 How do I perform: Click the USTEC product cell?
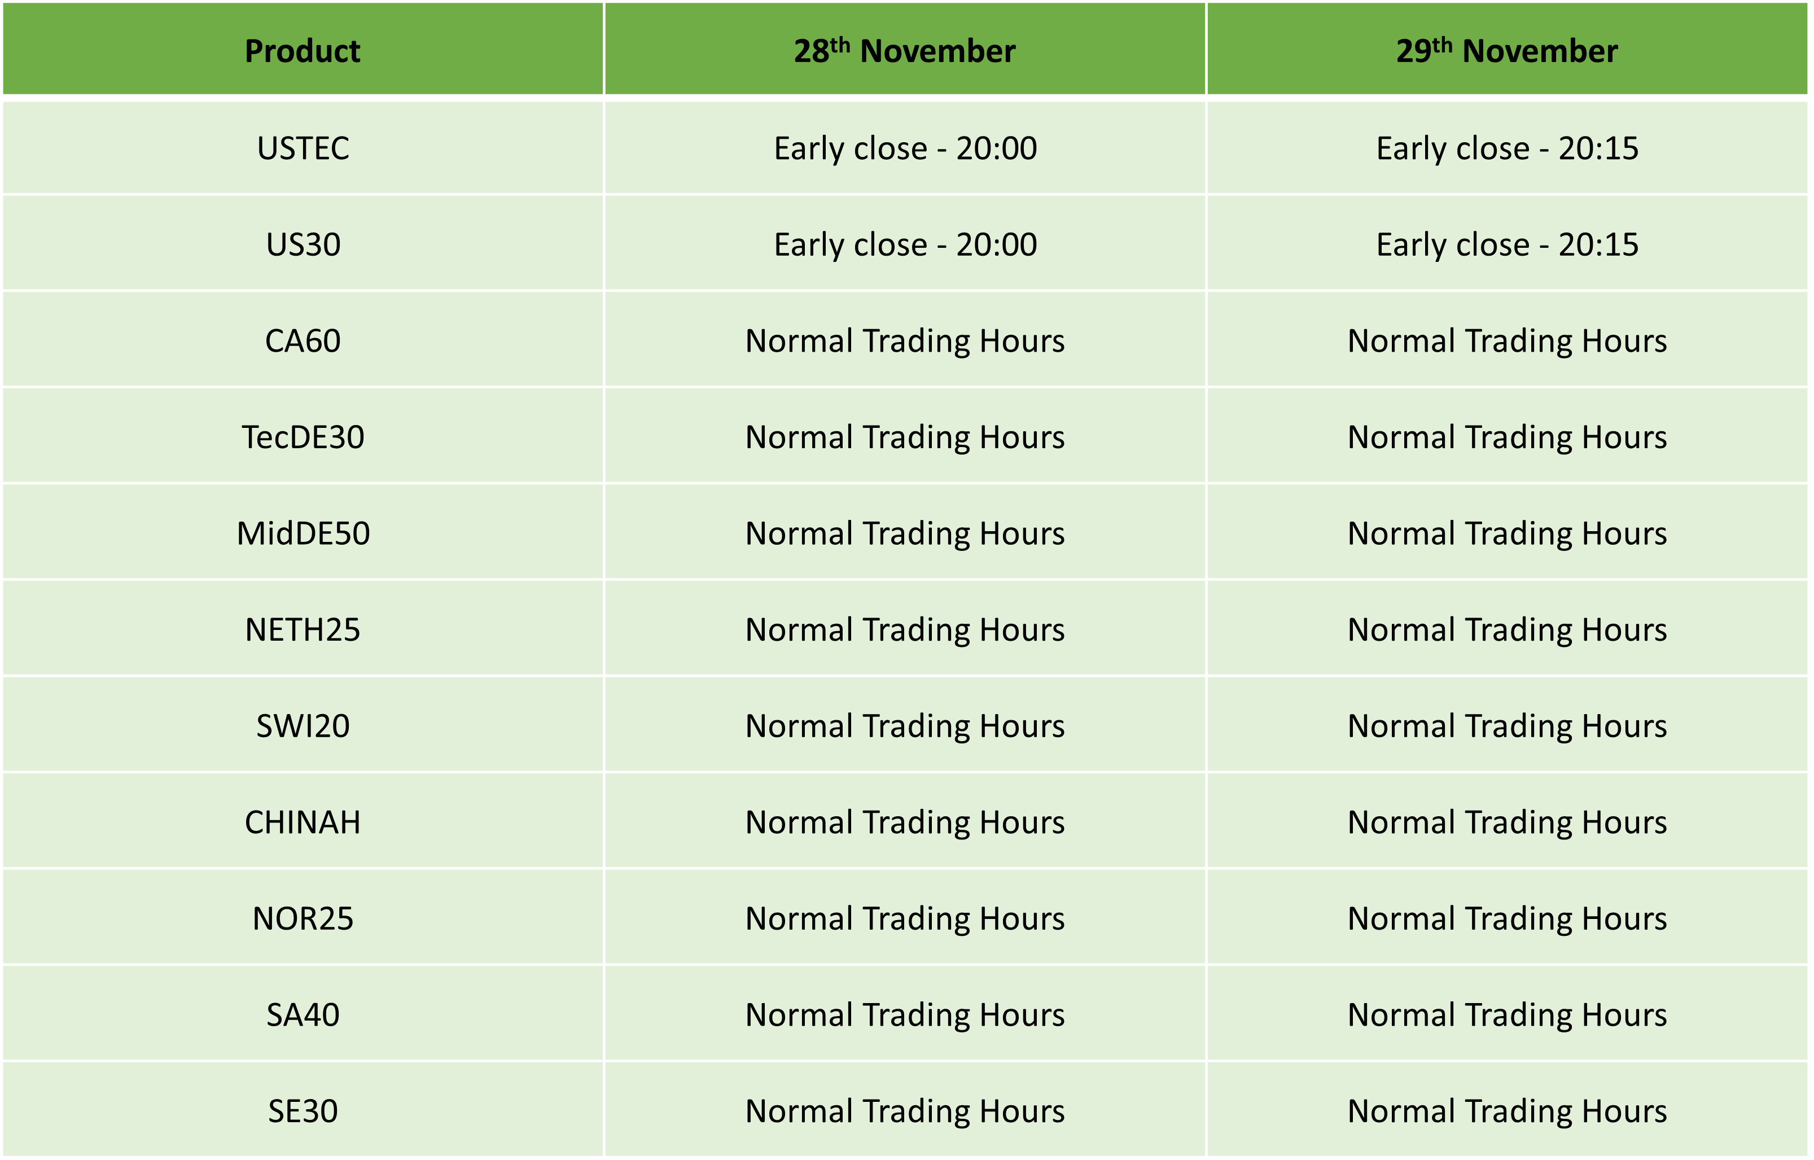303,148
